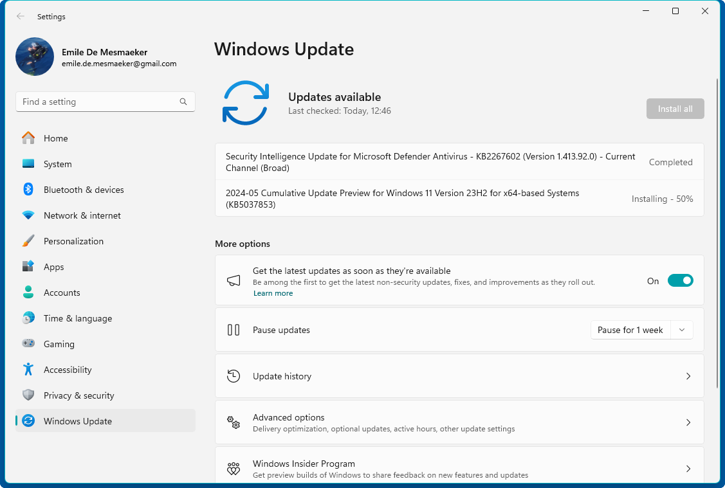Click the Time & language globe icon
Screen dimensions: 725x488
(28, 318)
